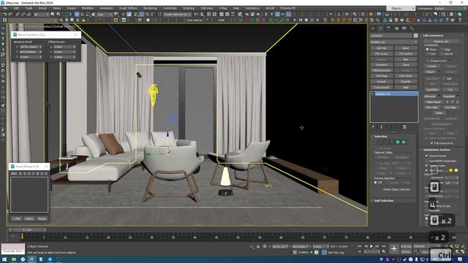Image resolution: width=468 pixels, height=263 pixels.
Task: Collapse the Selection rollout
Action: tap(380, 137)
